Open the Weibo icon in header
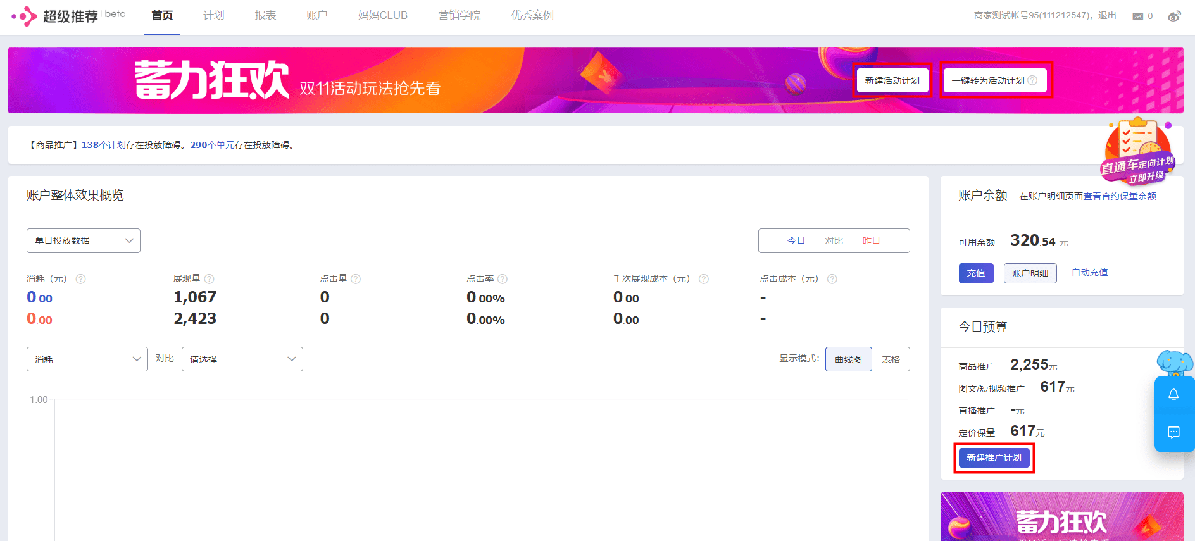Viewport: 1195px width, 541px height. click(1174, 16)
